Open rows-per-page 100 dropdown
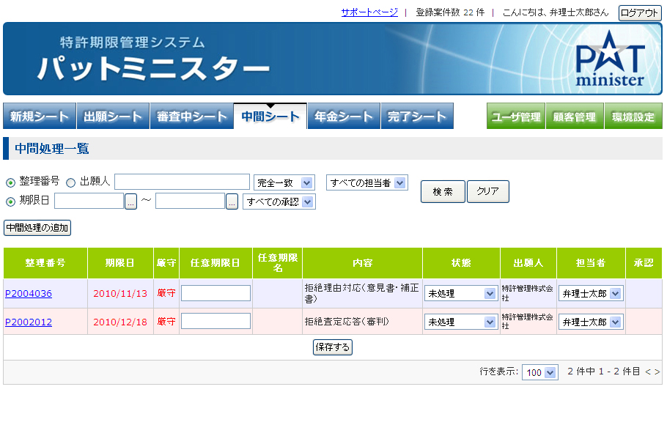This screenshot has width=667, height=425. click(539, 373)
